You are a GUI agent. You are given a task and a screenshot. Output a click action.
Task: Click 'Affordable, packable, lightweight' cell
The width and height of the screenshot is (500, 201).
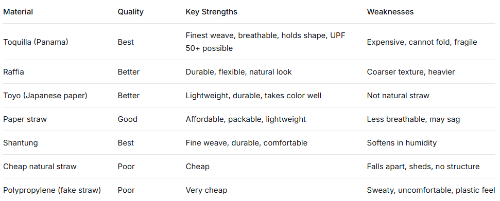[246, 119]
